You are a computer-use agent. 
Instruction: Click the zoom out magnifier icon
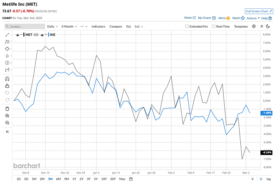[7, 123]
